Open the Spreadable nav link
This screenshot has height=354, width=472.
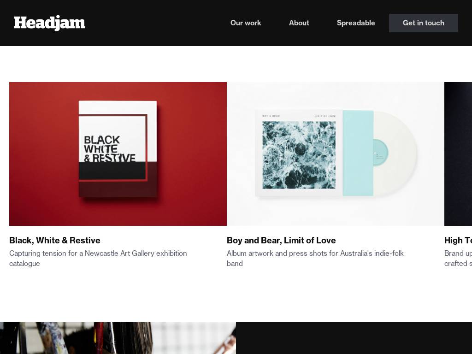click(x=356, y=23)
